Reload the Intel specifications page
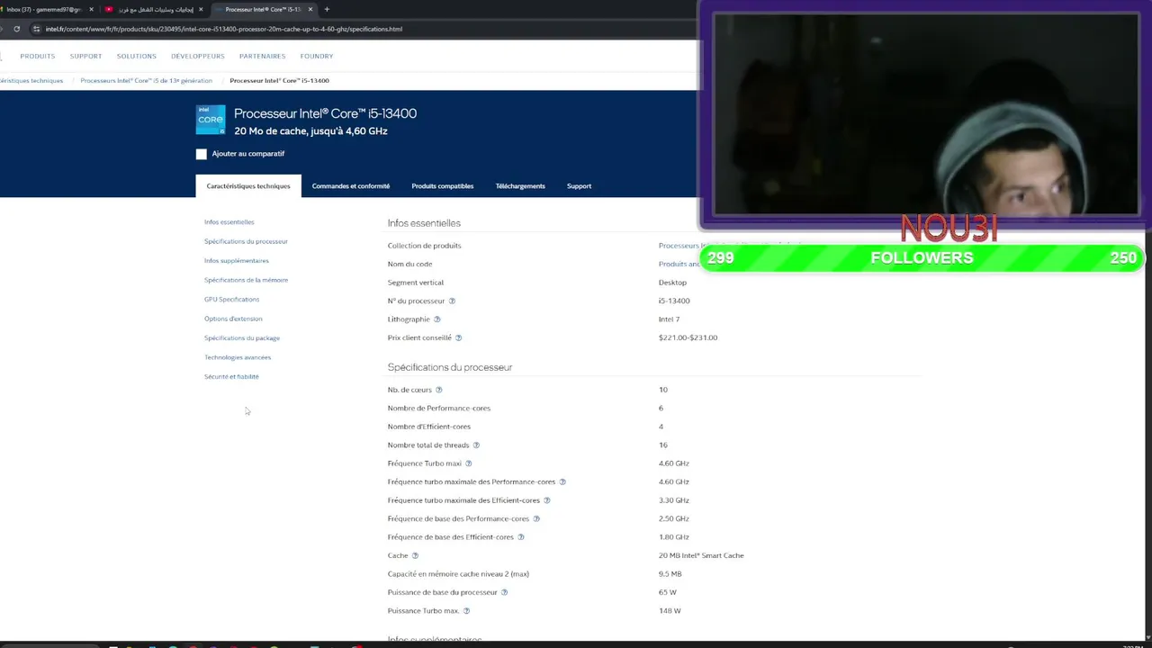Image resolution: width=1152 pixels, height=648 pixels. (16, 29)
